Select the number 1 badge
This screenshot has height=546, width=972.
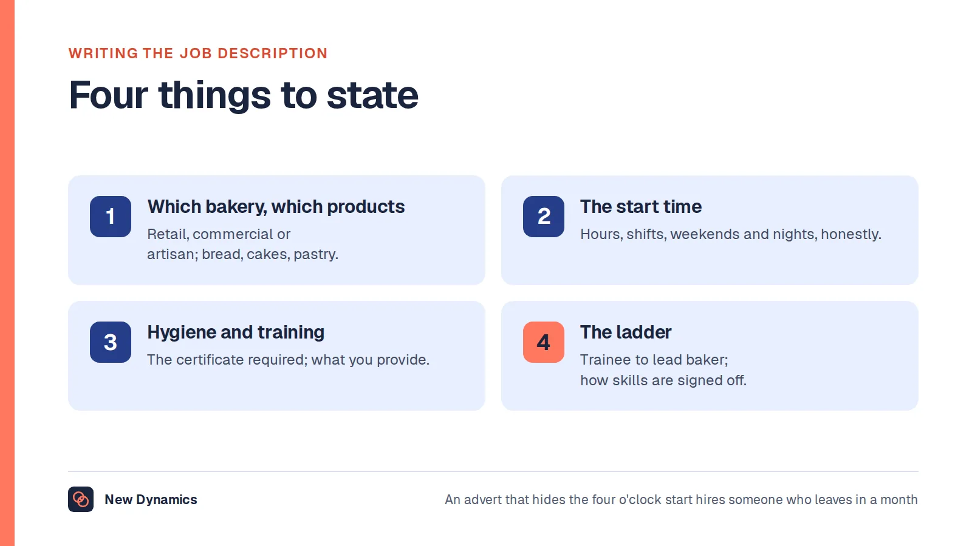(x=111, y=217)
